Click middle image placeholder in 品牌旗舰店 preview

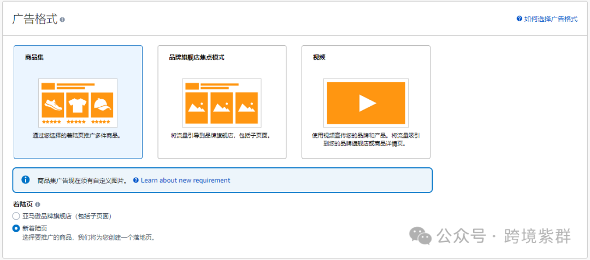tap(222, 107)
